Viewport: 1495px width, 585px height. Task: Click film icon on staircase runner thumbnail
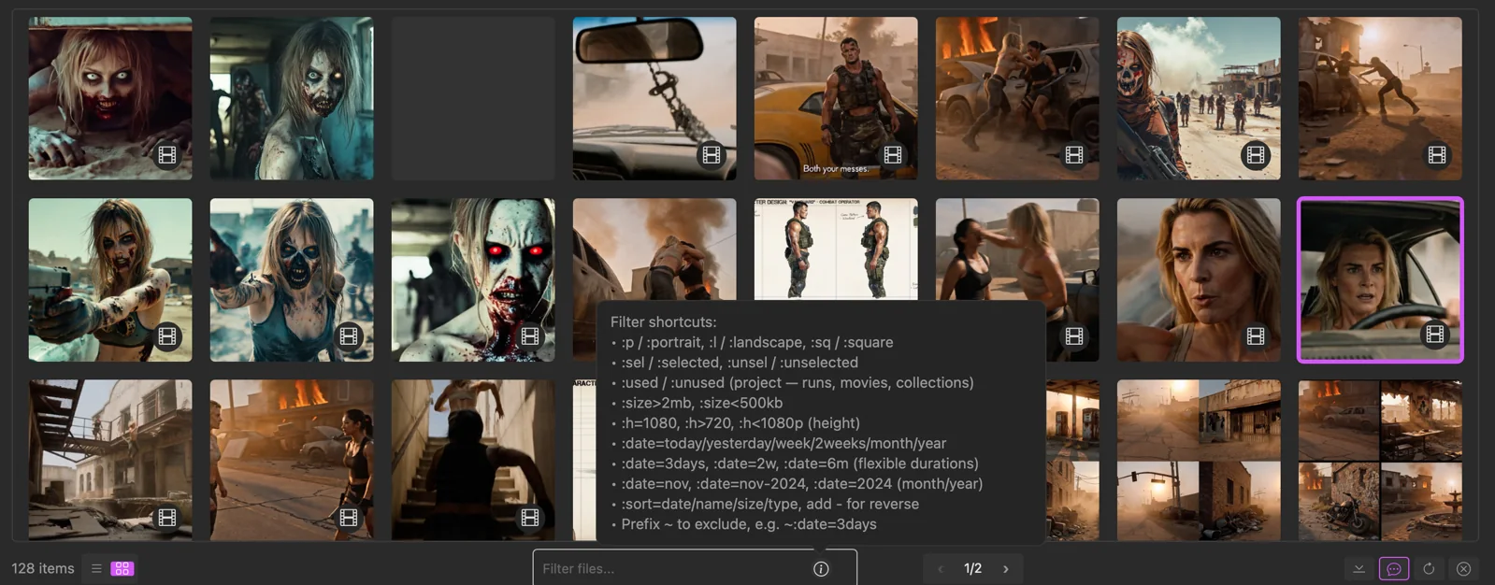click(x=530, y=518)
